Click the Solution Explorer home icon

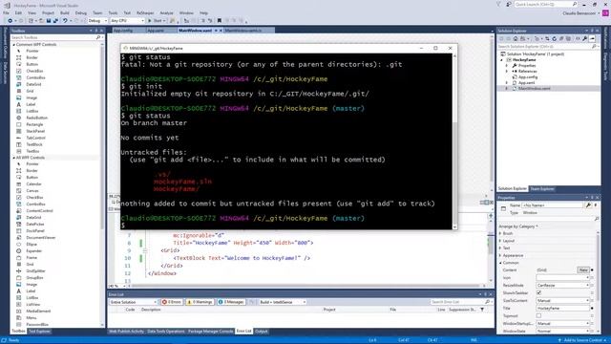point(516,38)
